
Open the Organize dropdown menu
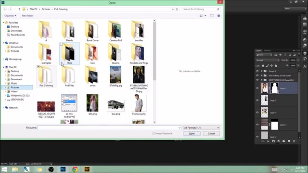[x=10, y=16]
